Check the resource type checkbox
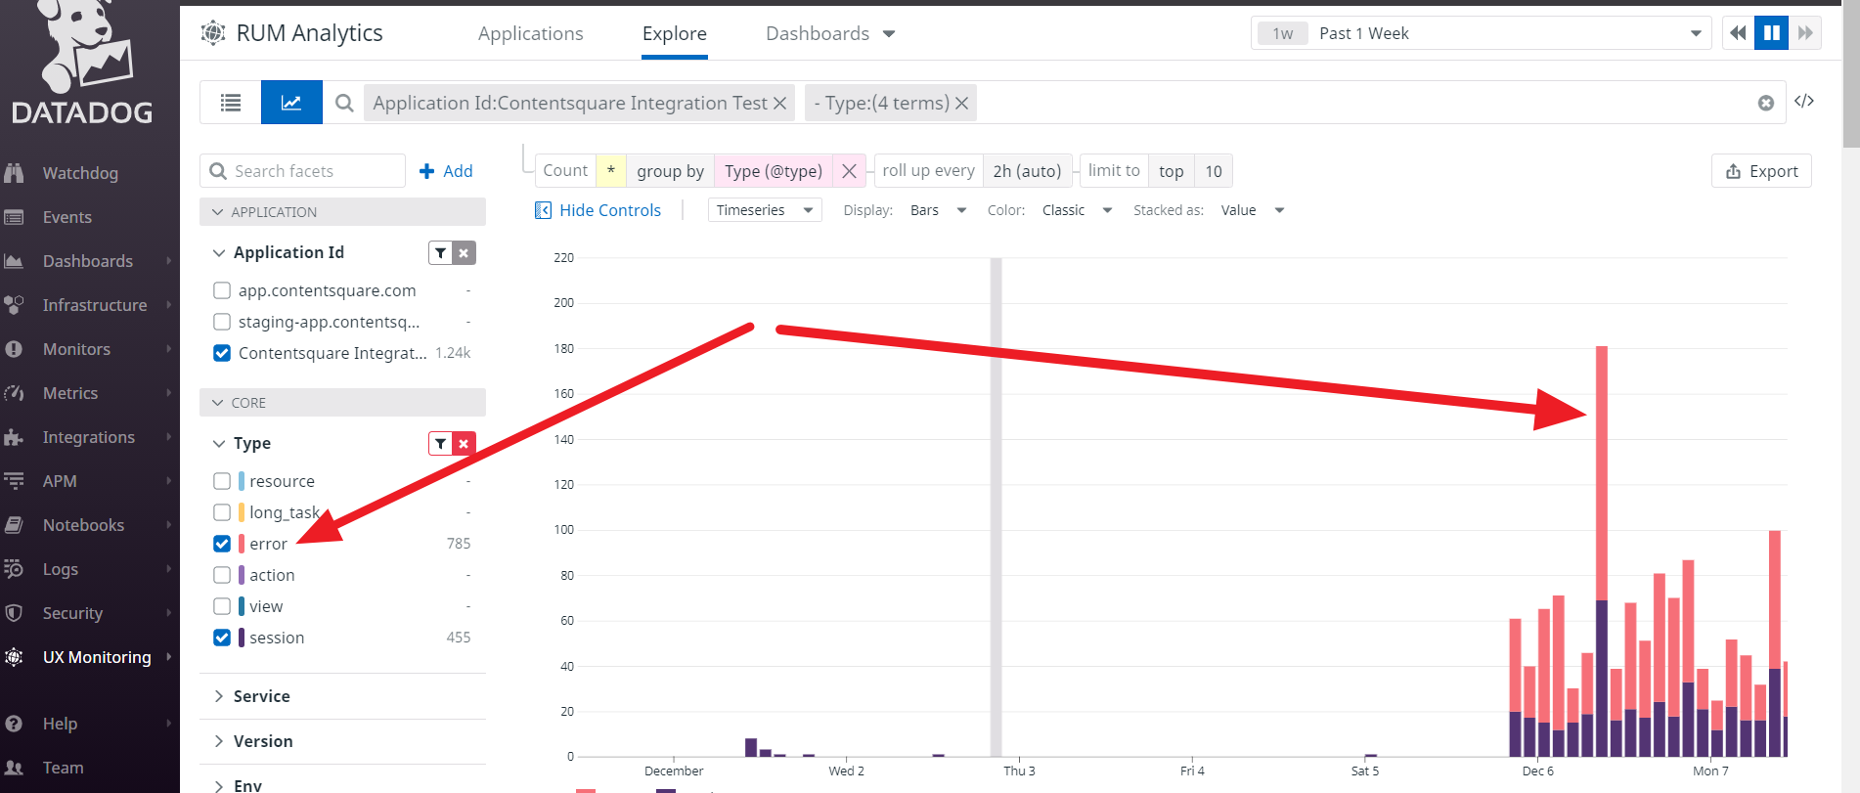 [222, 481]
